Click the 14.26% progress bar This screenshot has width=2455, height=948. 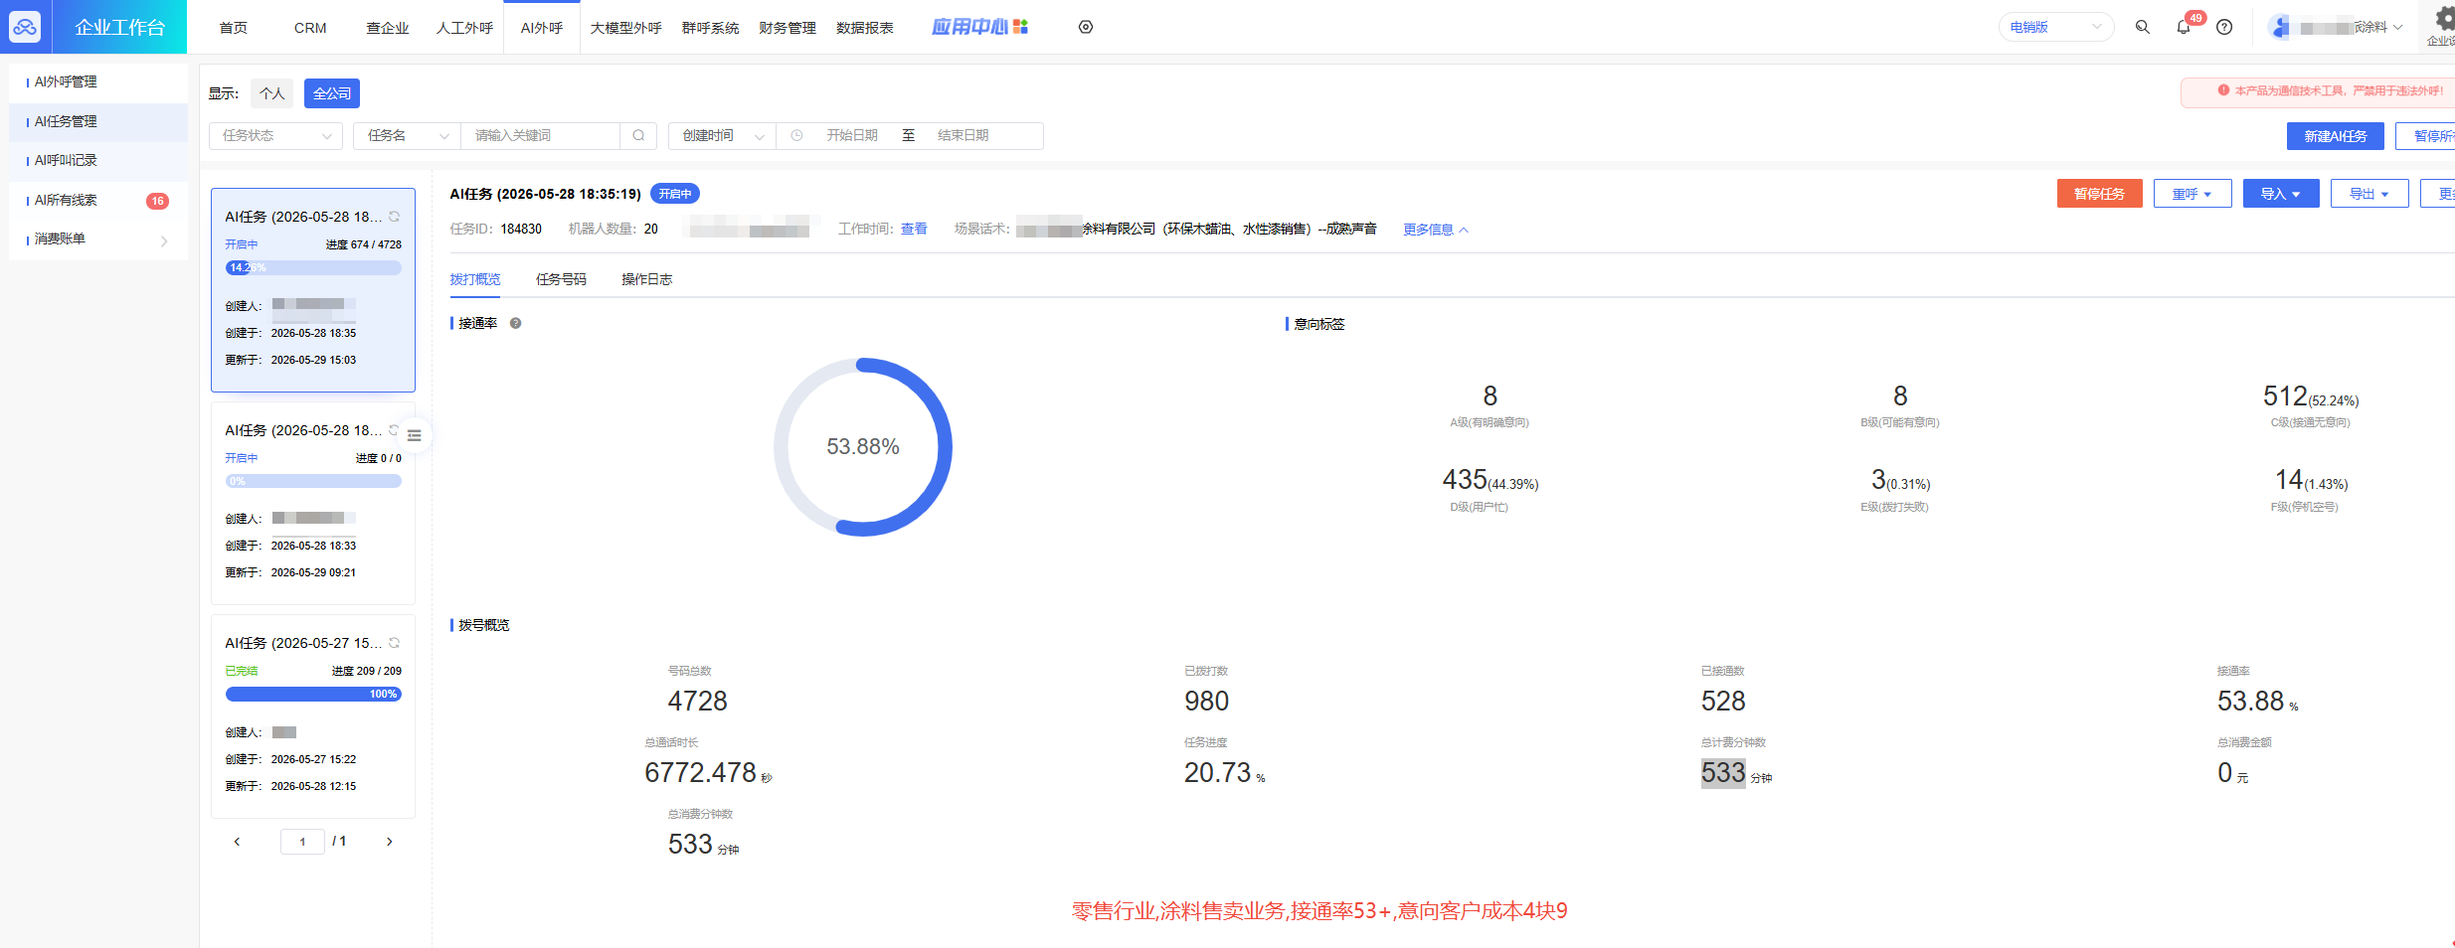[x=313, y=267]
